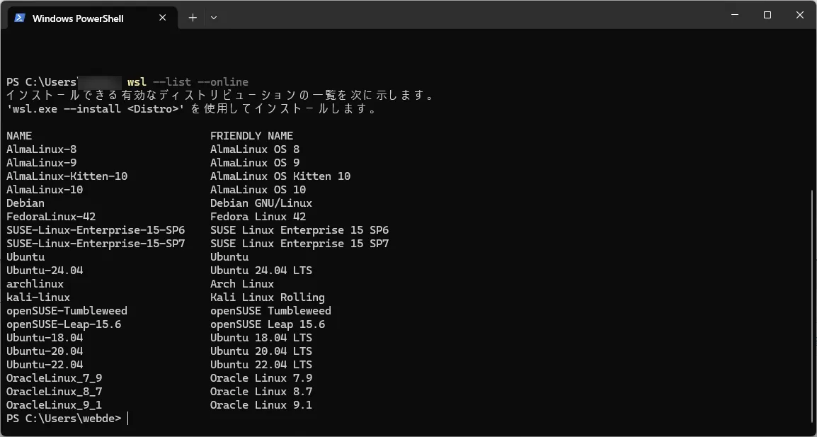Click 'Arch Linux' friendly name

pos(242,284)
